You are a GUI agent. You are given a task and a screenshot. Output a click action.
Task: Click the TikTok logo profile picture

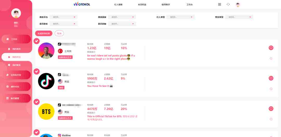(46, 81)
